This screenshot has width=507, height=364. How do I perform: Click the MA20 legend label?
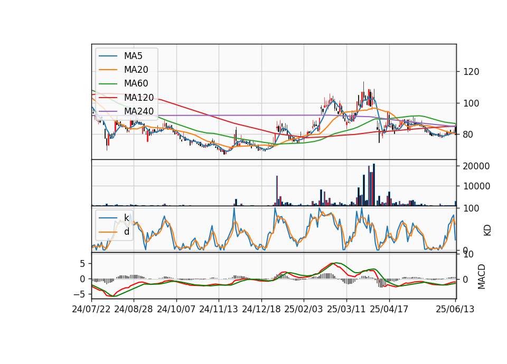click(136, 70)
